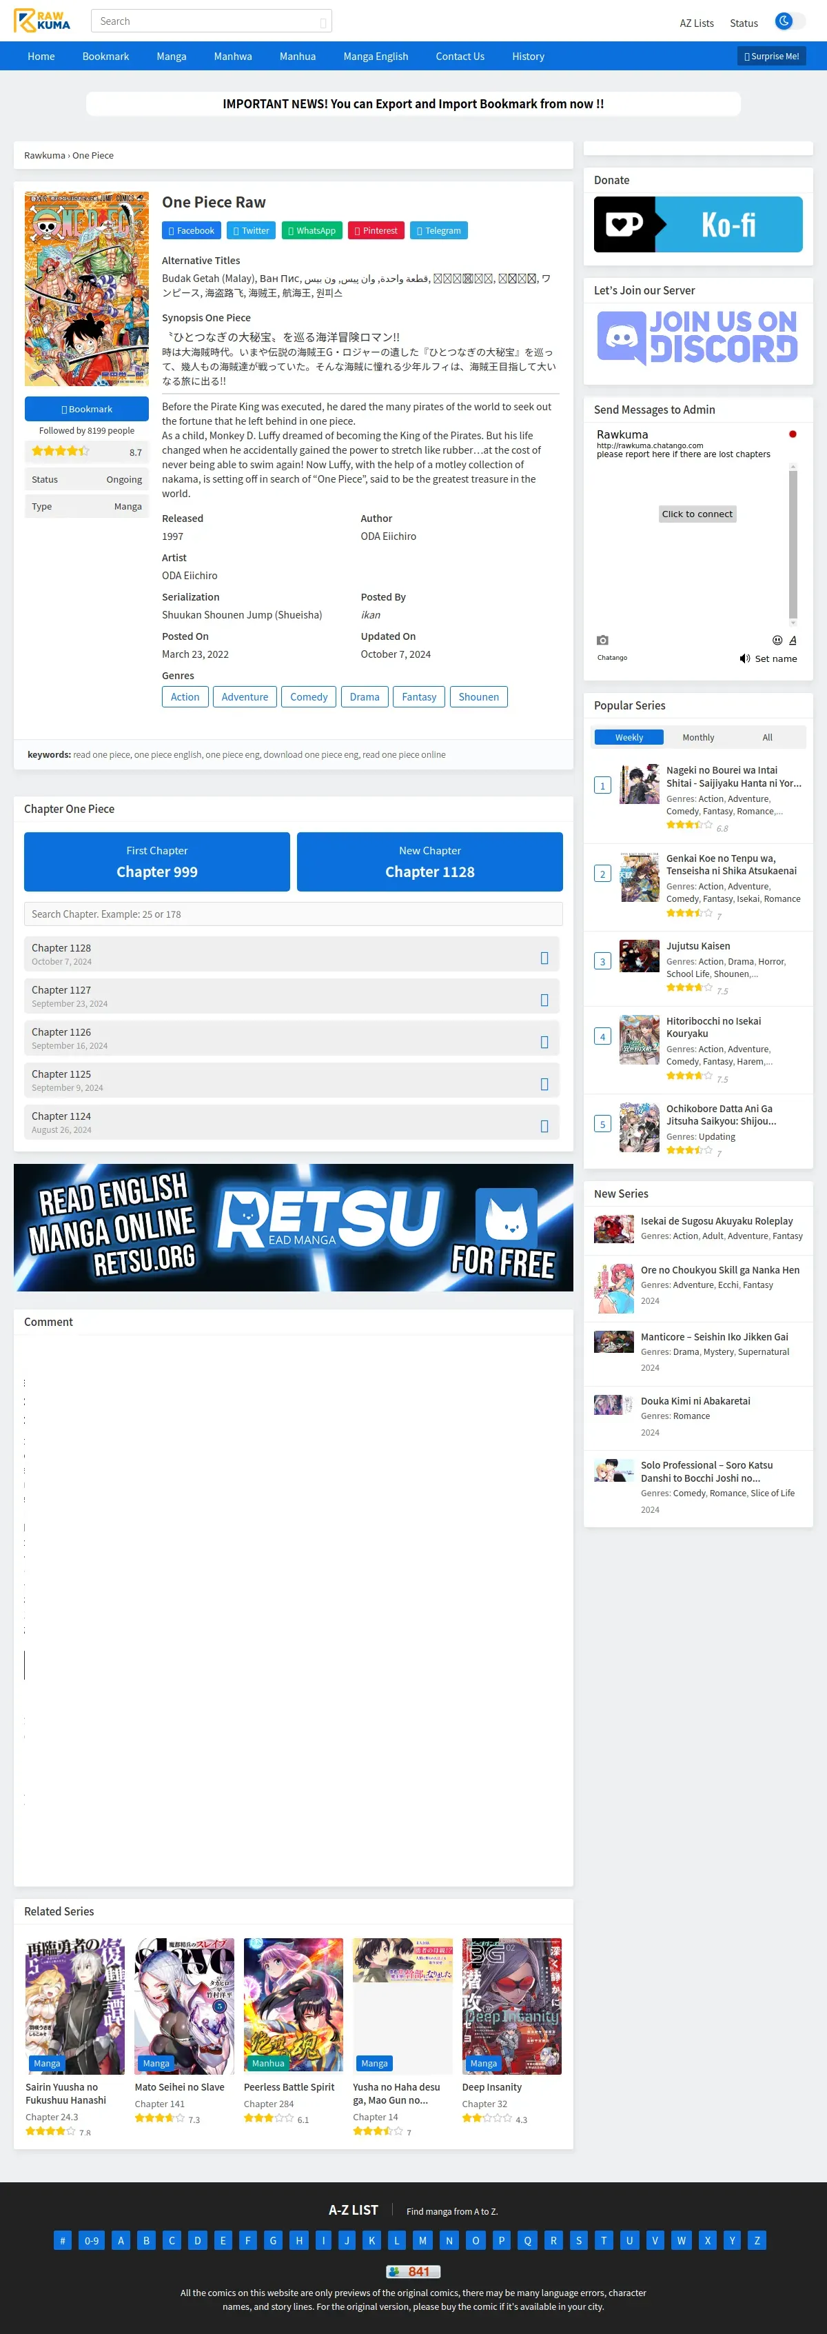827x2334 pixels.
Task: Switch Popular Series to All tab
Action: pos(767,738)
